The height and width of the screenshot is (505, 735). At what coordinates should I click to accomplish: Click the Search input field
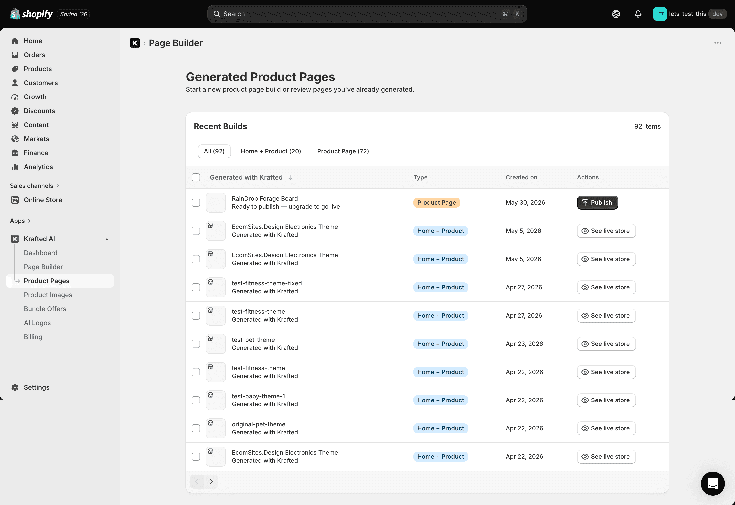pos(367,14)
